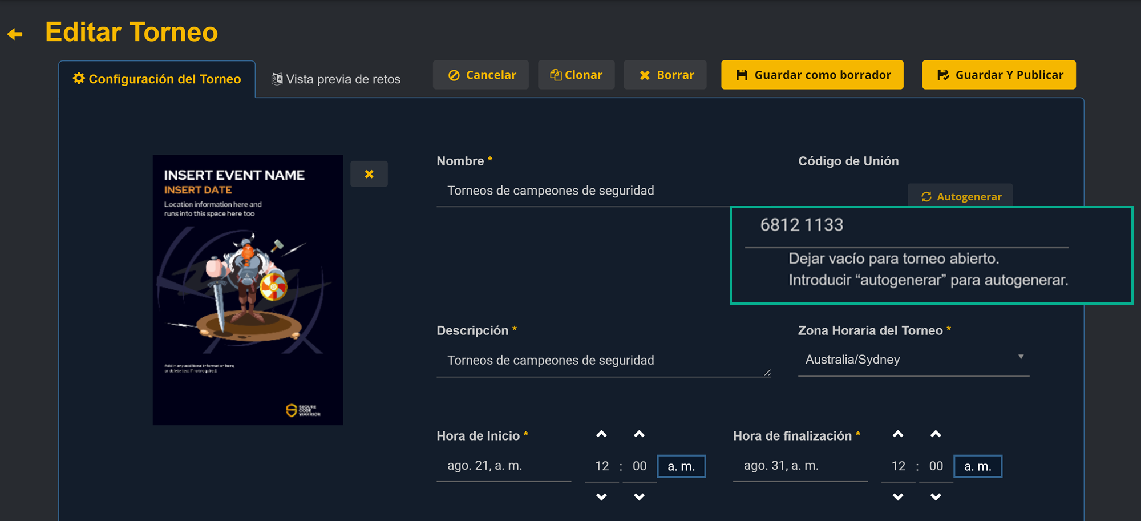Decrease the start time minutes with down chevron
Image resolution: width=1141 pixels, height=521 pixels.
pyautogui.click(x=639, y=497)
